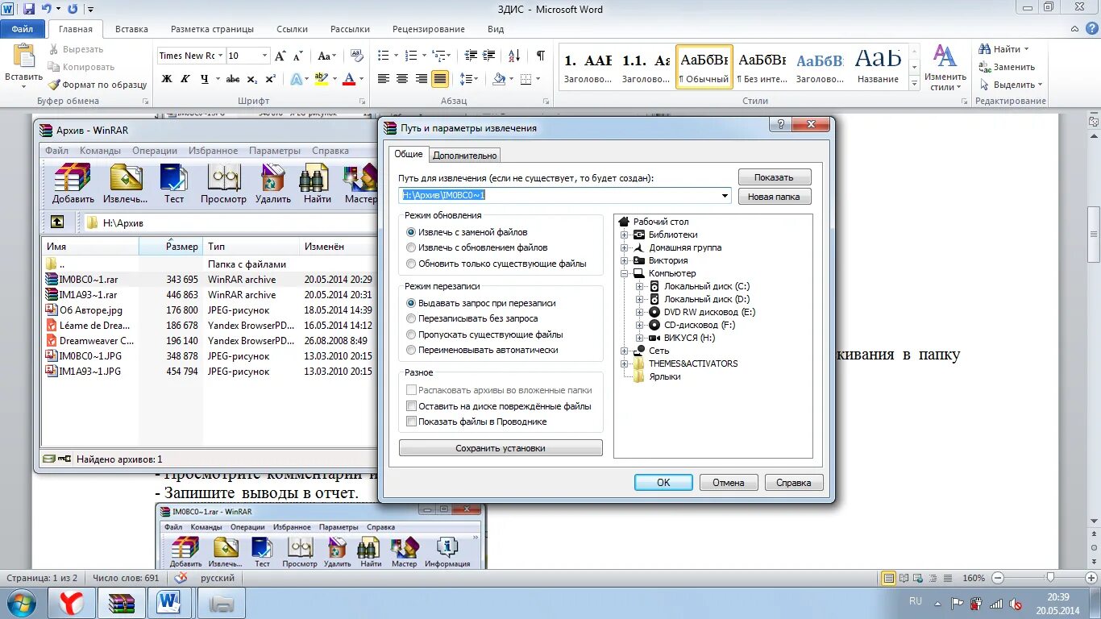The height and width of the screenshot is (619, 1101).
Task: Open font color dropdown arrow
Action: 362,79
